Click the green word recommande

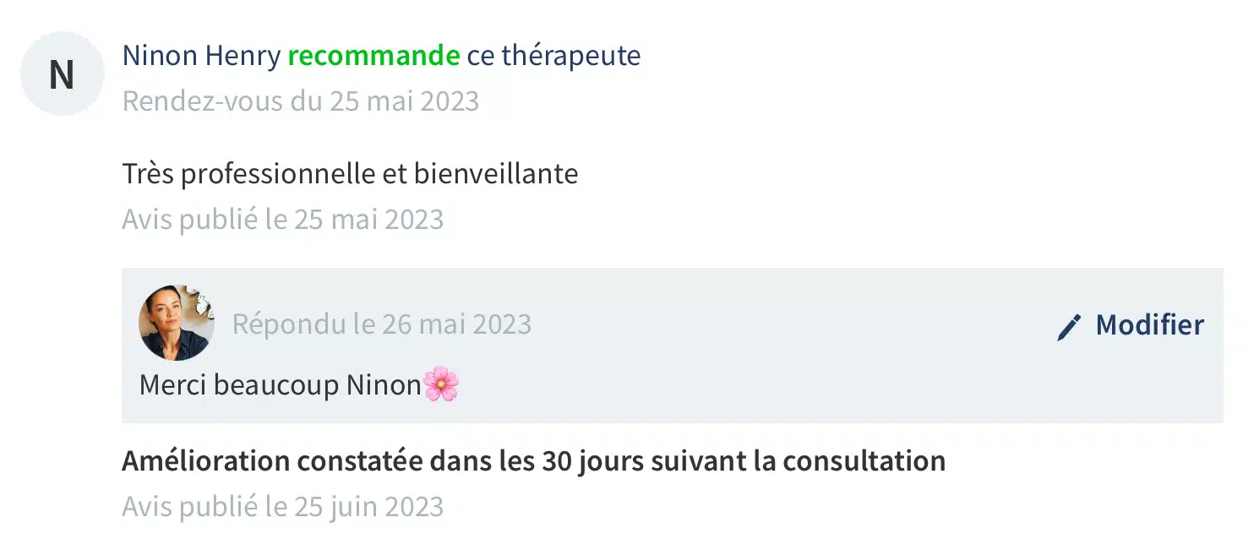click(373, 56)
